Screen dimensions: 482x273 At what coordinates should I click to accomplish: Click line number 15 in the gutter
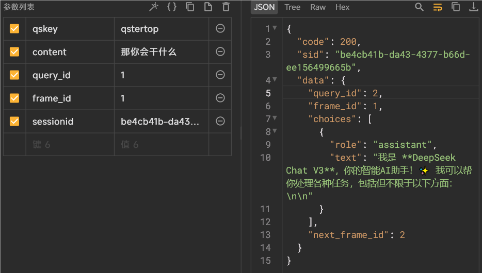tap(265, 261)
